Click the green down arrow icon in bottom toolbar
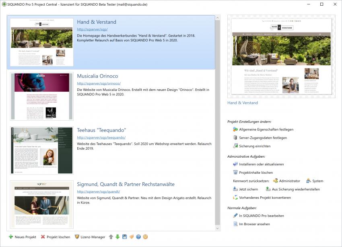The image size is (342, 247). [117, 237]
